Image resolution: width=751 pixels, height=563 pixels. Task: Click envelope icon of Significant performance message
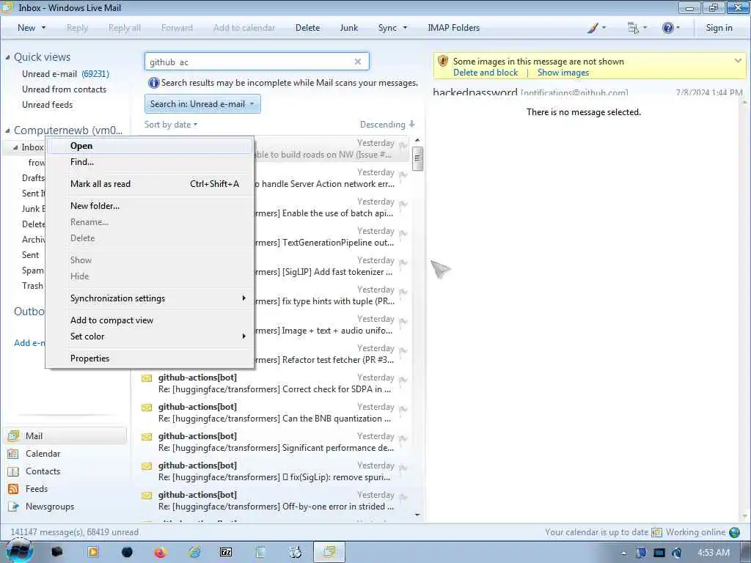click(x=147, y=437)
